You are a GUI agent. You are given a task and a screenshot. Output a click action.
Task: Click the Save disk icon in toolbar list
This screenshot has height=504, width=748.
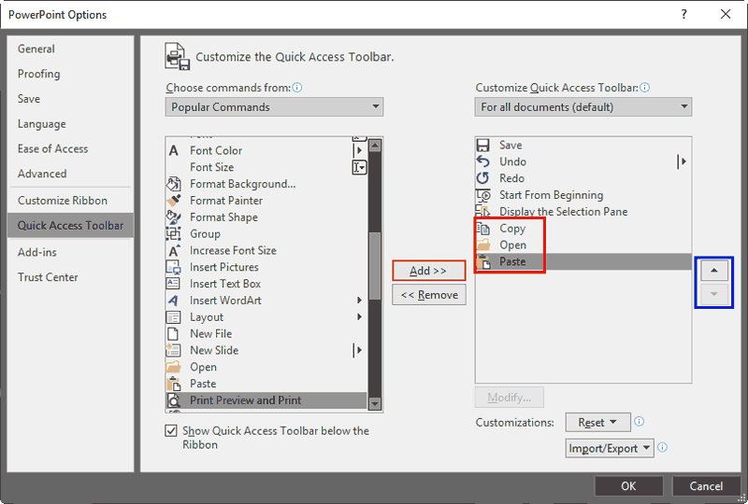pos(483,146)
